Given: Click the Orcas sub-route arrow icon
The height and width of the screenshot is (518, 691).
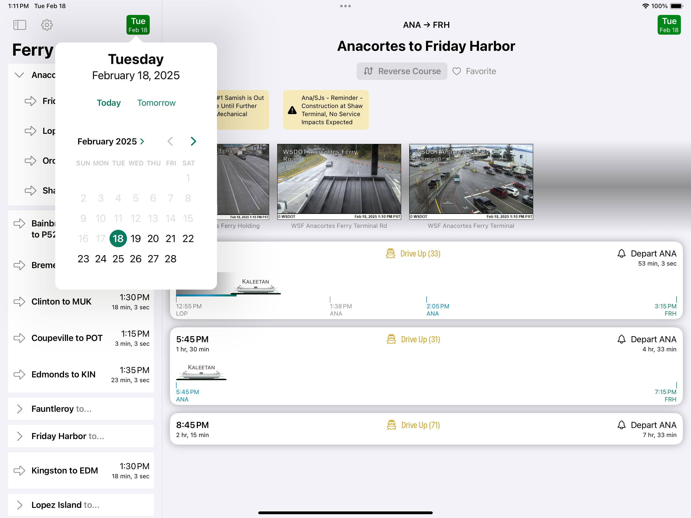Looking at the screenshot, I should point(31,161).
